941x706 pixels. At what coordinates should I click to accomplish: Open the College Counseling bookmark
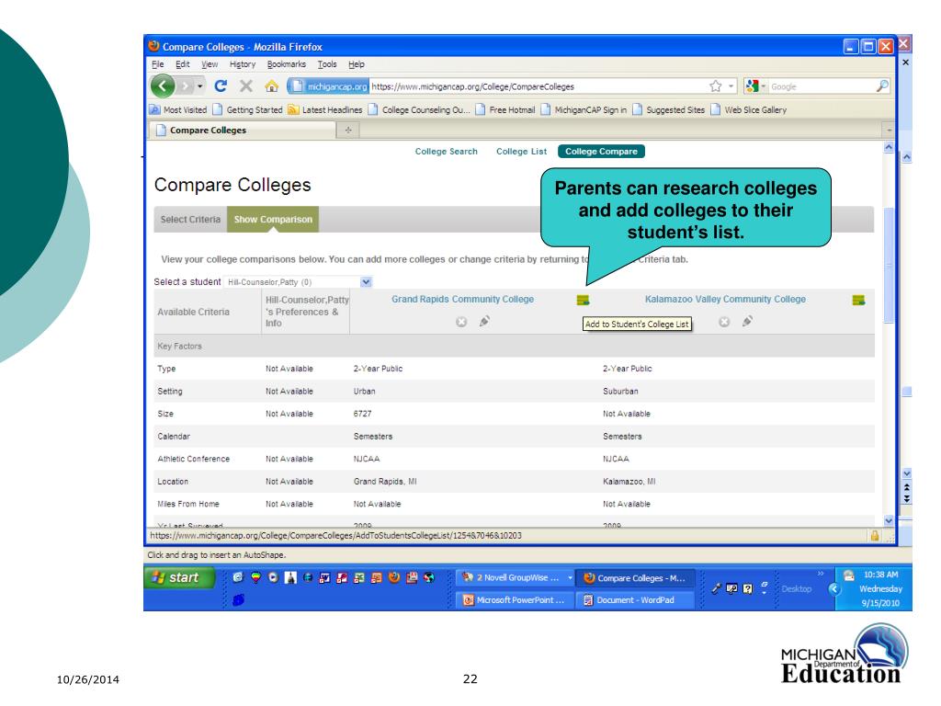(x=419, y=110)
